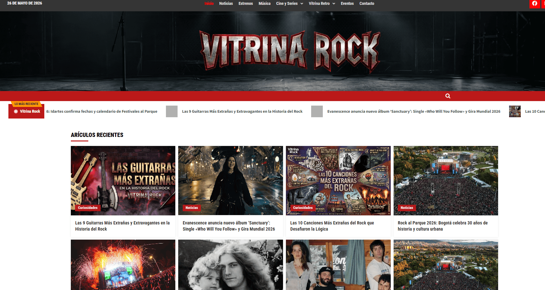Open title Las 10 Canciones Más Extrañas del Rock

pos(332,226)
